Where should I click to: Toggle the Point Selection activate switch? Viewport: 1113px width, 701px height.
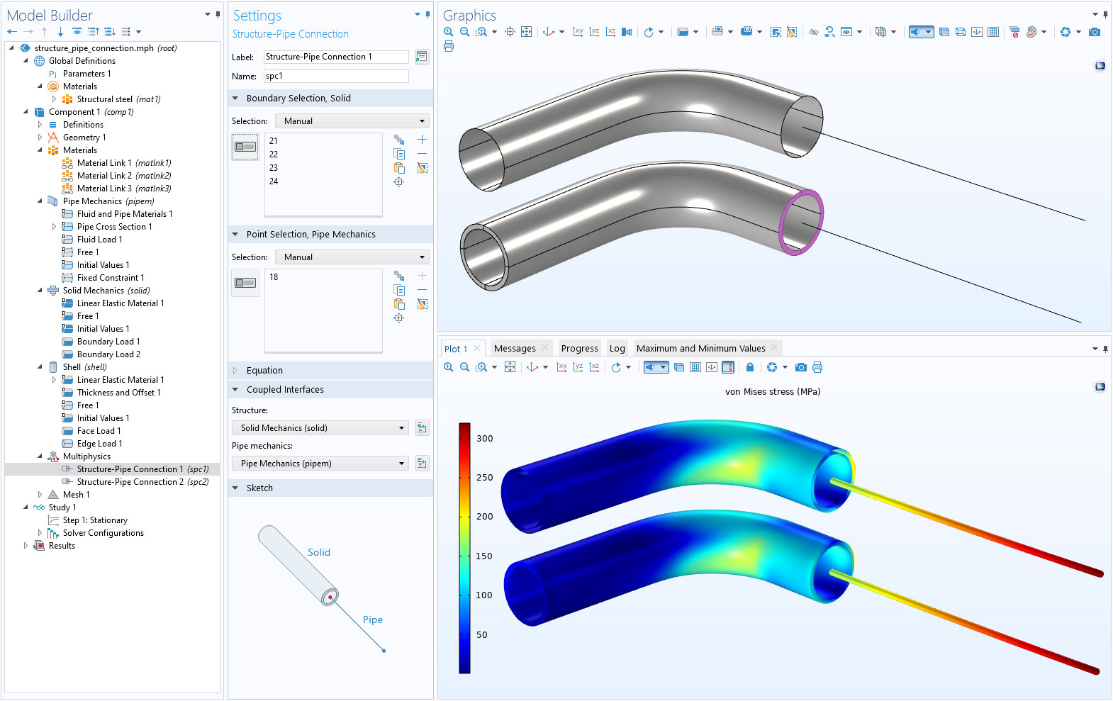[245, 283]
